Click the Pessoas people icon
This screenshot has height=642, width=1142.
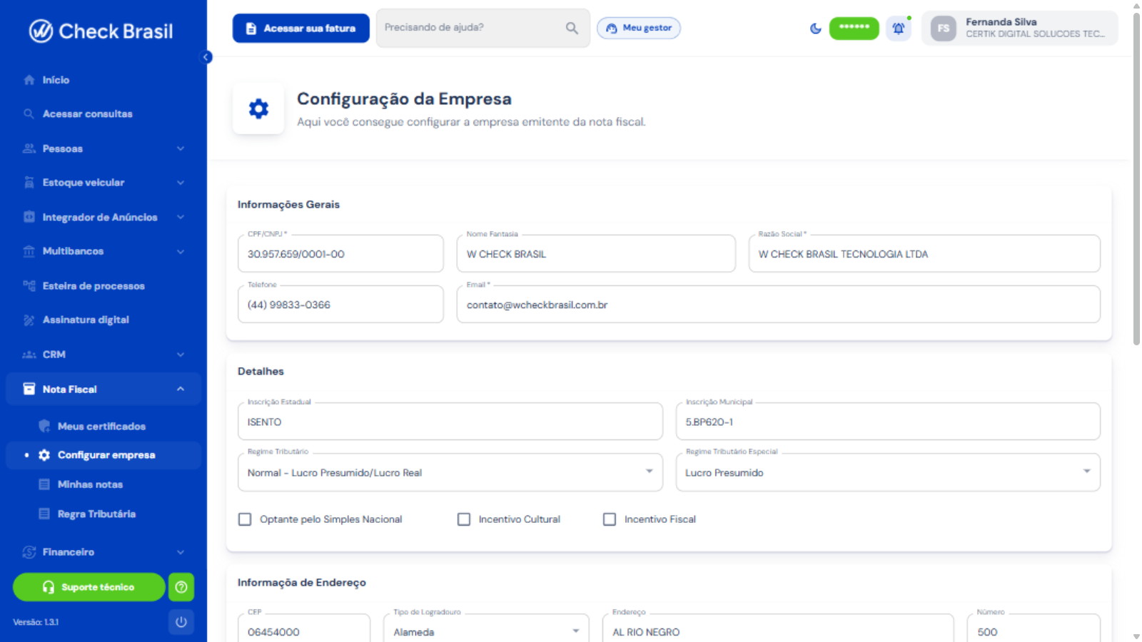[29, 148]
